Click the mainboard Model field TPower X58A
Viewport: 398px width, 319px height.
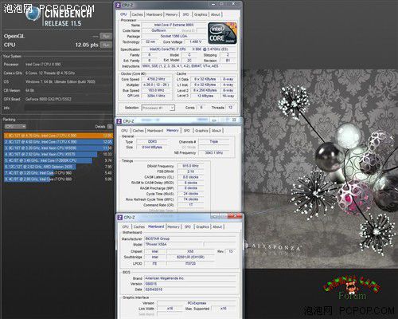pos(174,244)
